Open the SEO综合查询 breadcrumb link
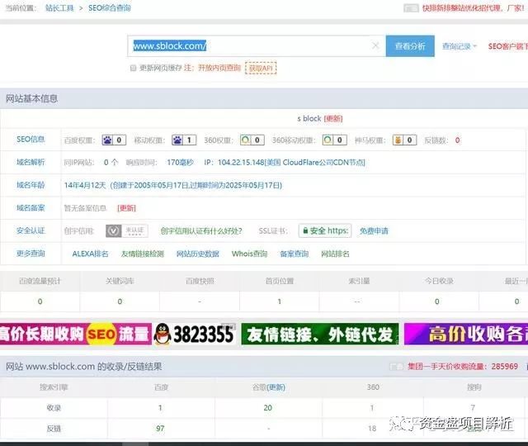The height and width of the screenshot is (446, 528). click(110, 8)
